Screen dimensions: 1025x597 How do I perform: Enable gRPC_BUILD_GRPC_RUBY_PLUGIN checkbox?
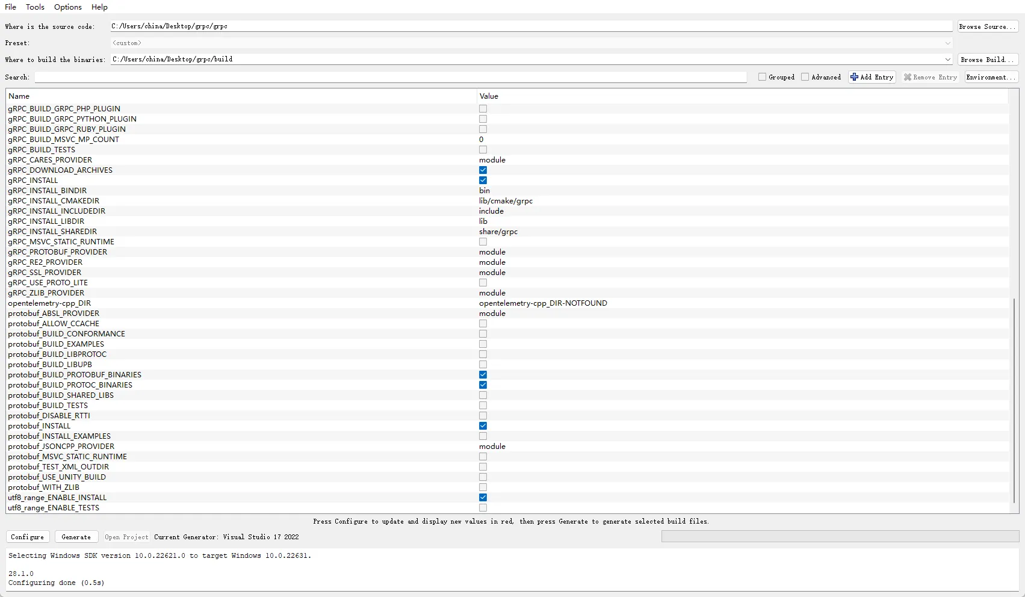483,129
